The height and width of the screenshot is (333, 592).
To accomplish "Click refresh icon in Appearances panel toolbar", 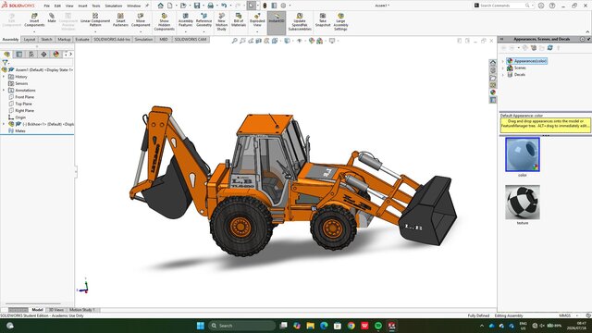I will pos(550,48).
